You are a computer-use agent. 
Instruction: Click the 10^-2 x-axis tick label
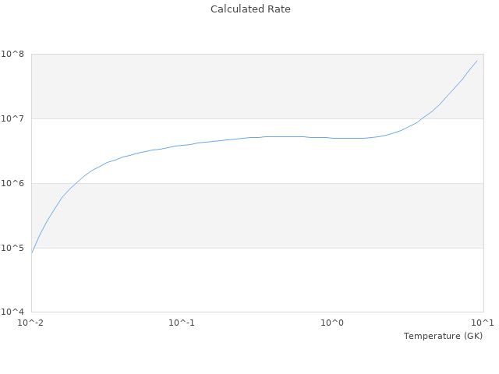click(31, 323)
